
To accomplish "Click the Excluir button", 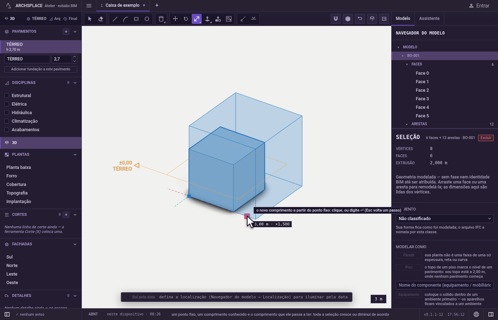I will (486, 138).
